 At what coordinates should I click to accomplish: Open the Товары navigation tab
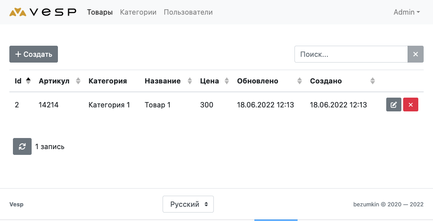[x=100, y=12]
